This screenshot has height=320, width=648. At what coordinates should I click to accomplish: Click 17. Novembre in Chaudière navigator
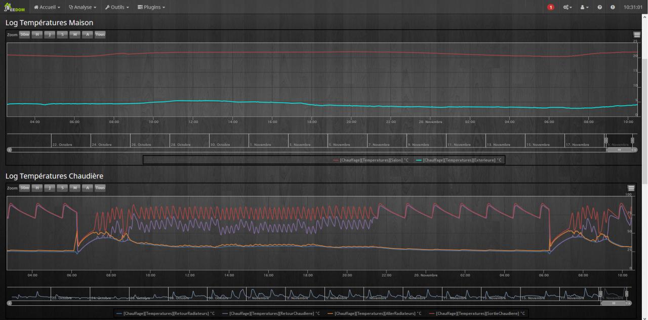(572, 298)
